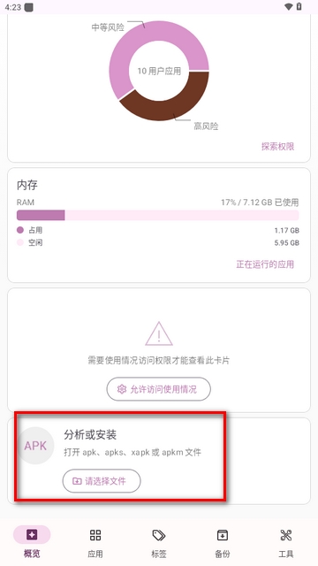The image size is (318, 566).
Task: Tap the 请选择文件 button
Action: click(x=102, y=481)
